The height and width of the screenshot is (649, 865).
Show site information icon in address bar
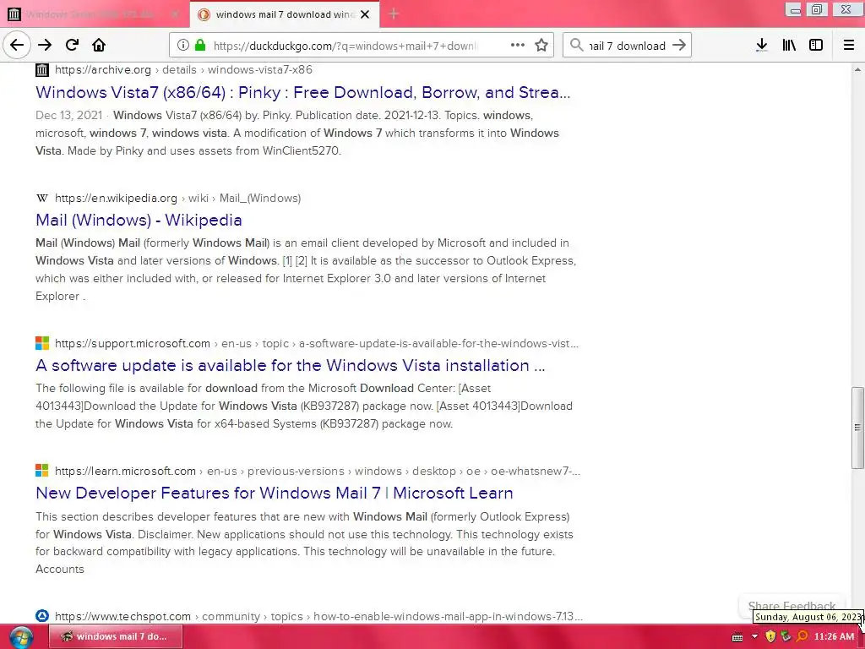183,46
